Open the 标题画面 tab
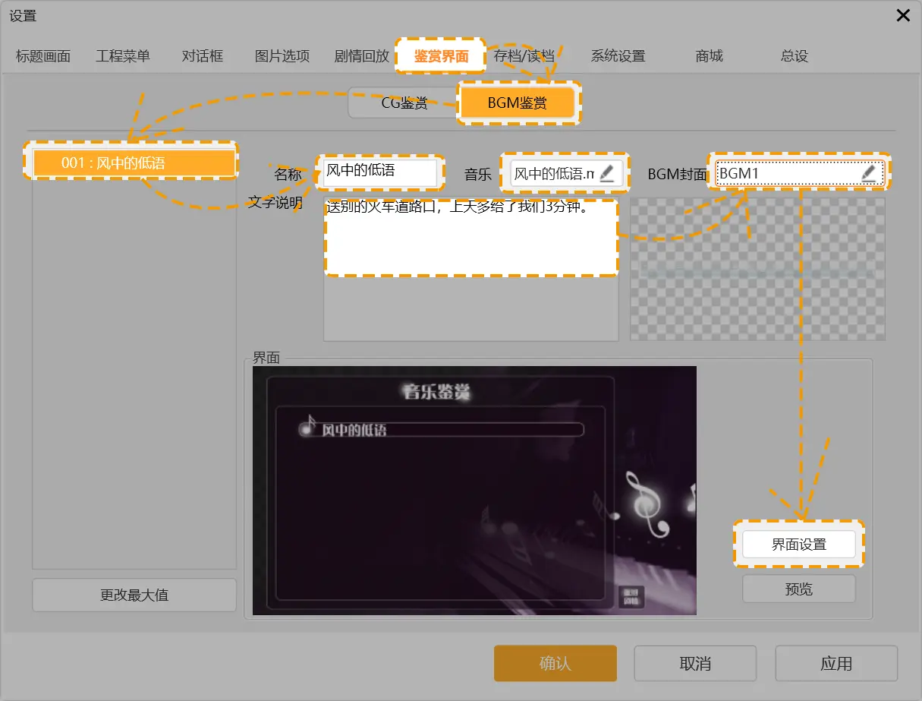This screenshot has width=922, height=701. (43, 56)
